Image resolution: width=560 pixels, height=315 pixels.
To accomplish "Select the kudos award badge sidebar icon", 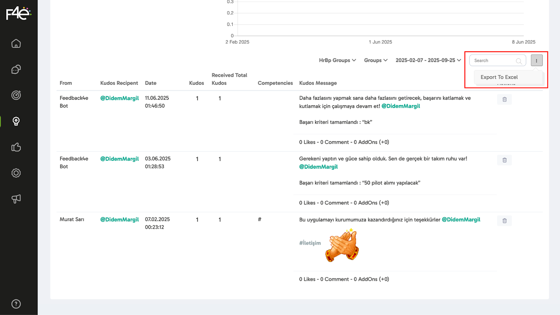I will (x=16, y=121).
